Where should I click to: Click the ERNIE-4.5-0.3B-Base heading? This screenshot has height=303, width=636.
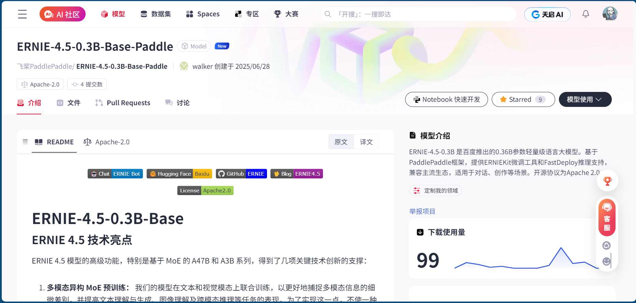tap(108, 219)
